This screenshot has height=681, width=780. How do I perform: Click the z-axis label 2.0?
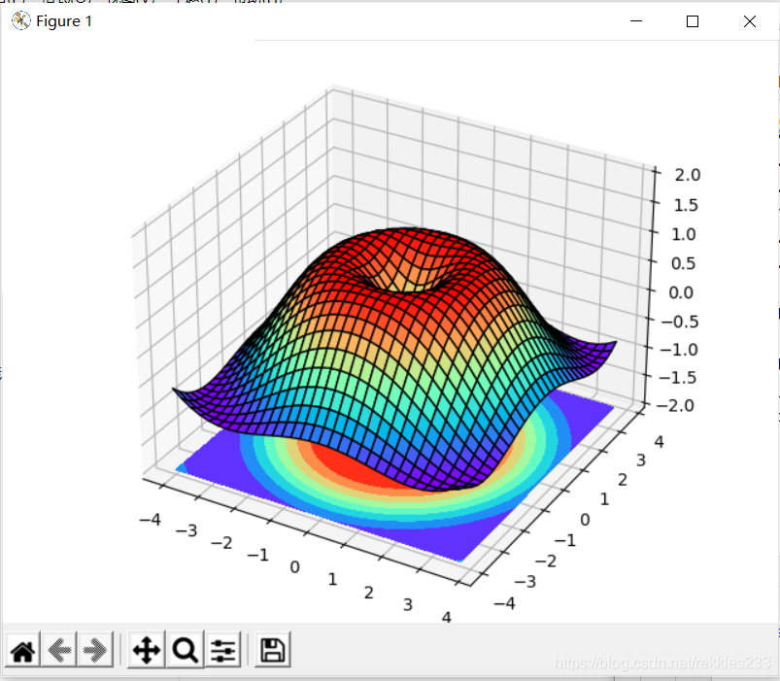click(x=688, y=175)
